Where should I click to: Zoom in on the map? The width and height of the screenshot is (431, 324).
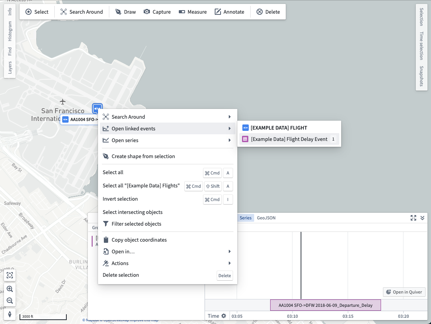(x=10, y=289)
